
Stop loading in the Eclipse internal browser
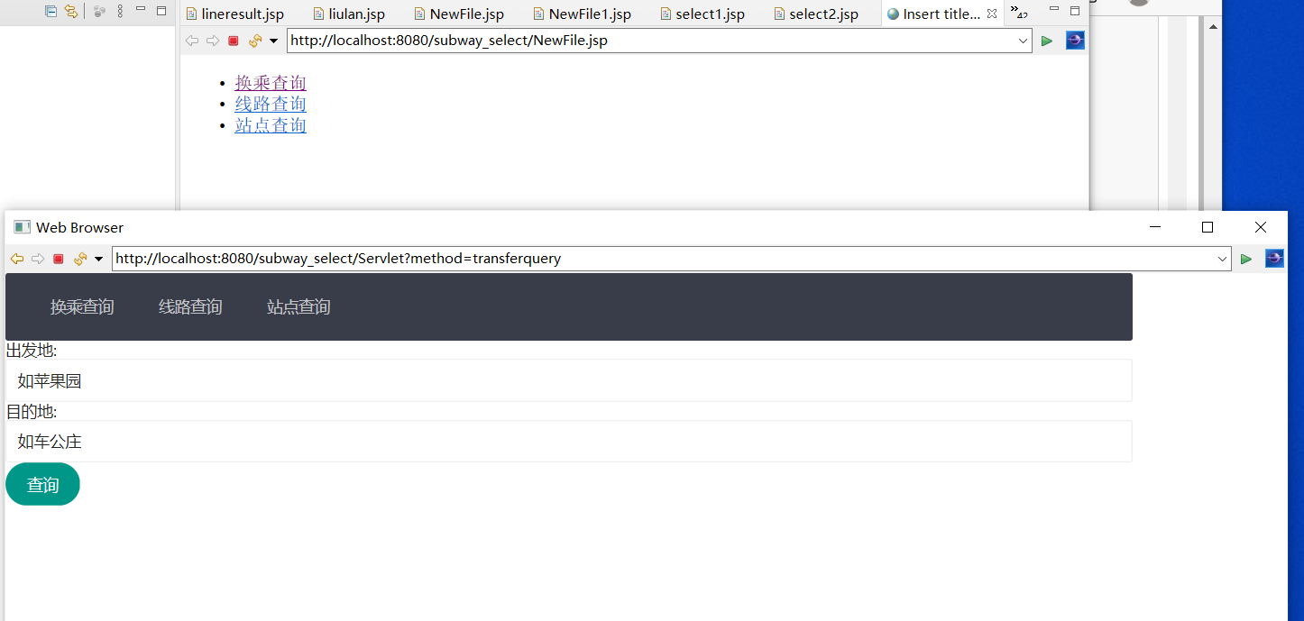coord(234,41)
